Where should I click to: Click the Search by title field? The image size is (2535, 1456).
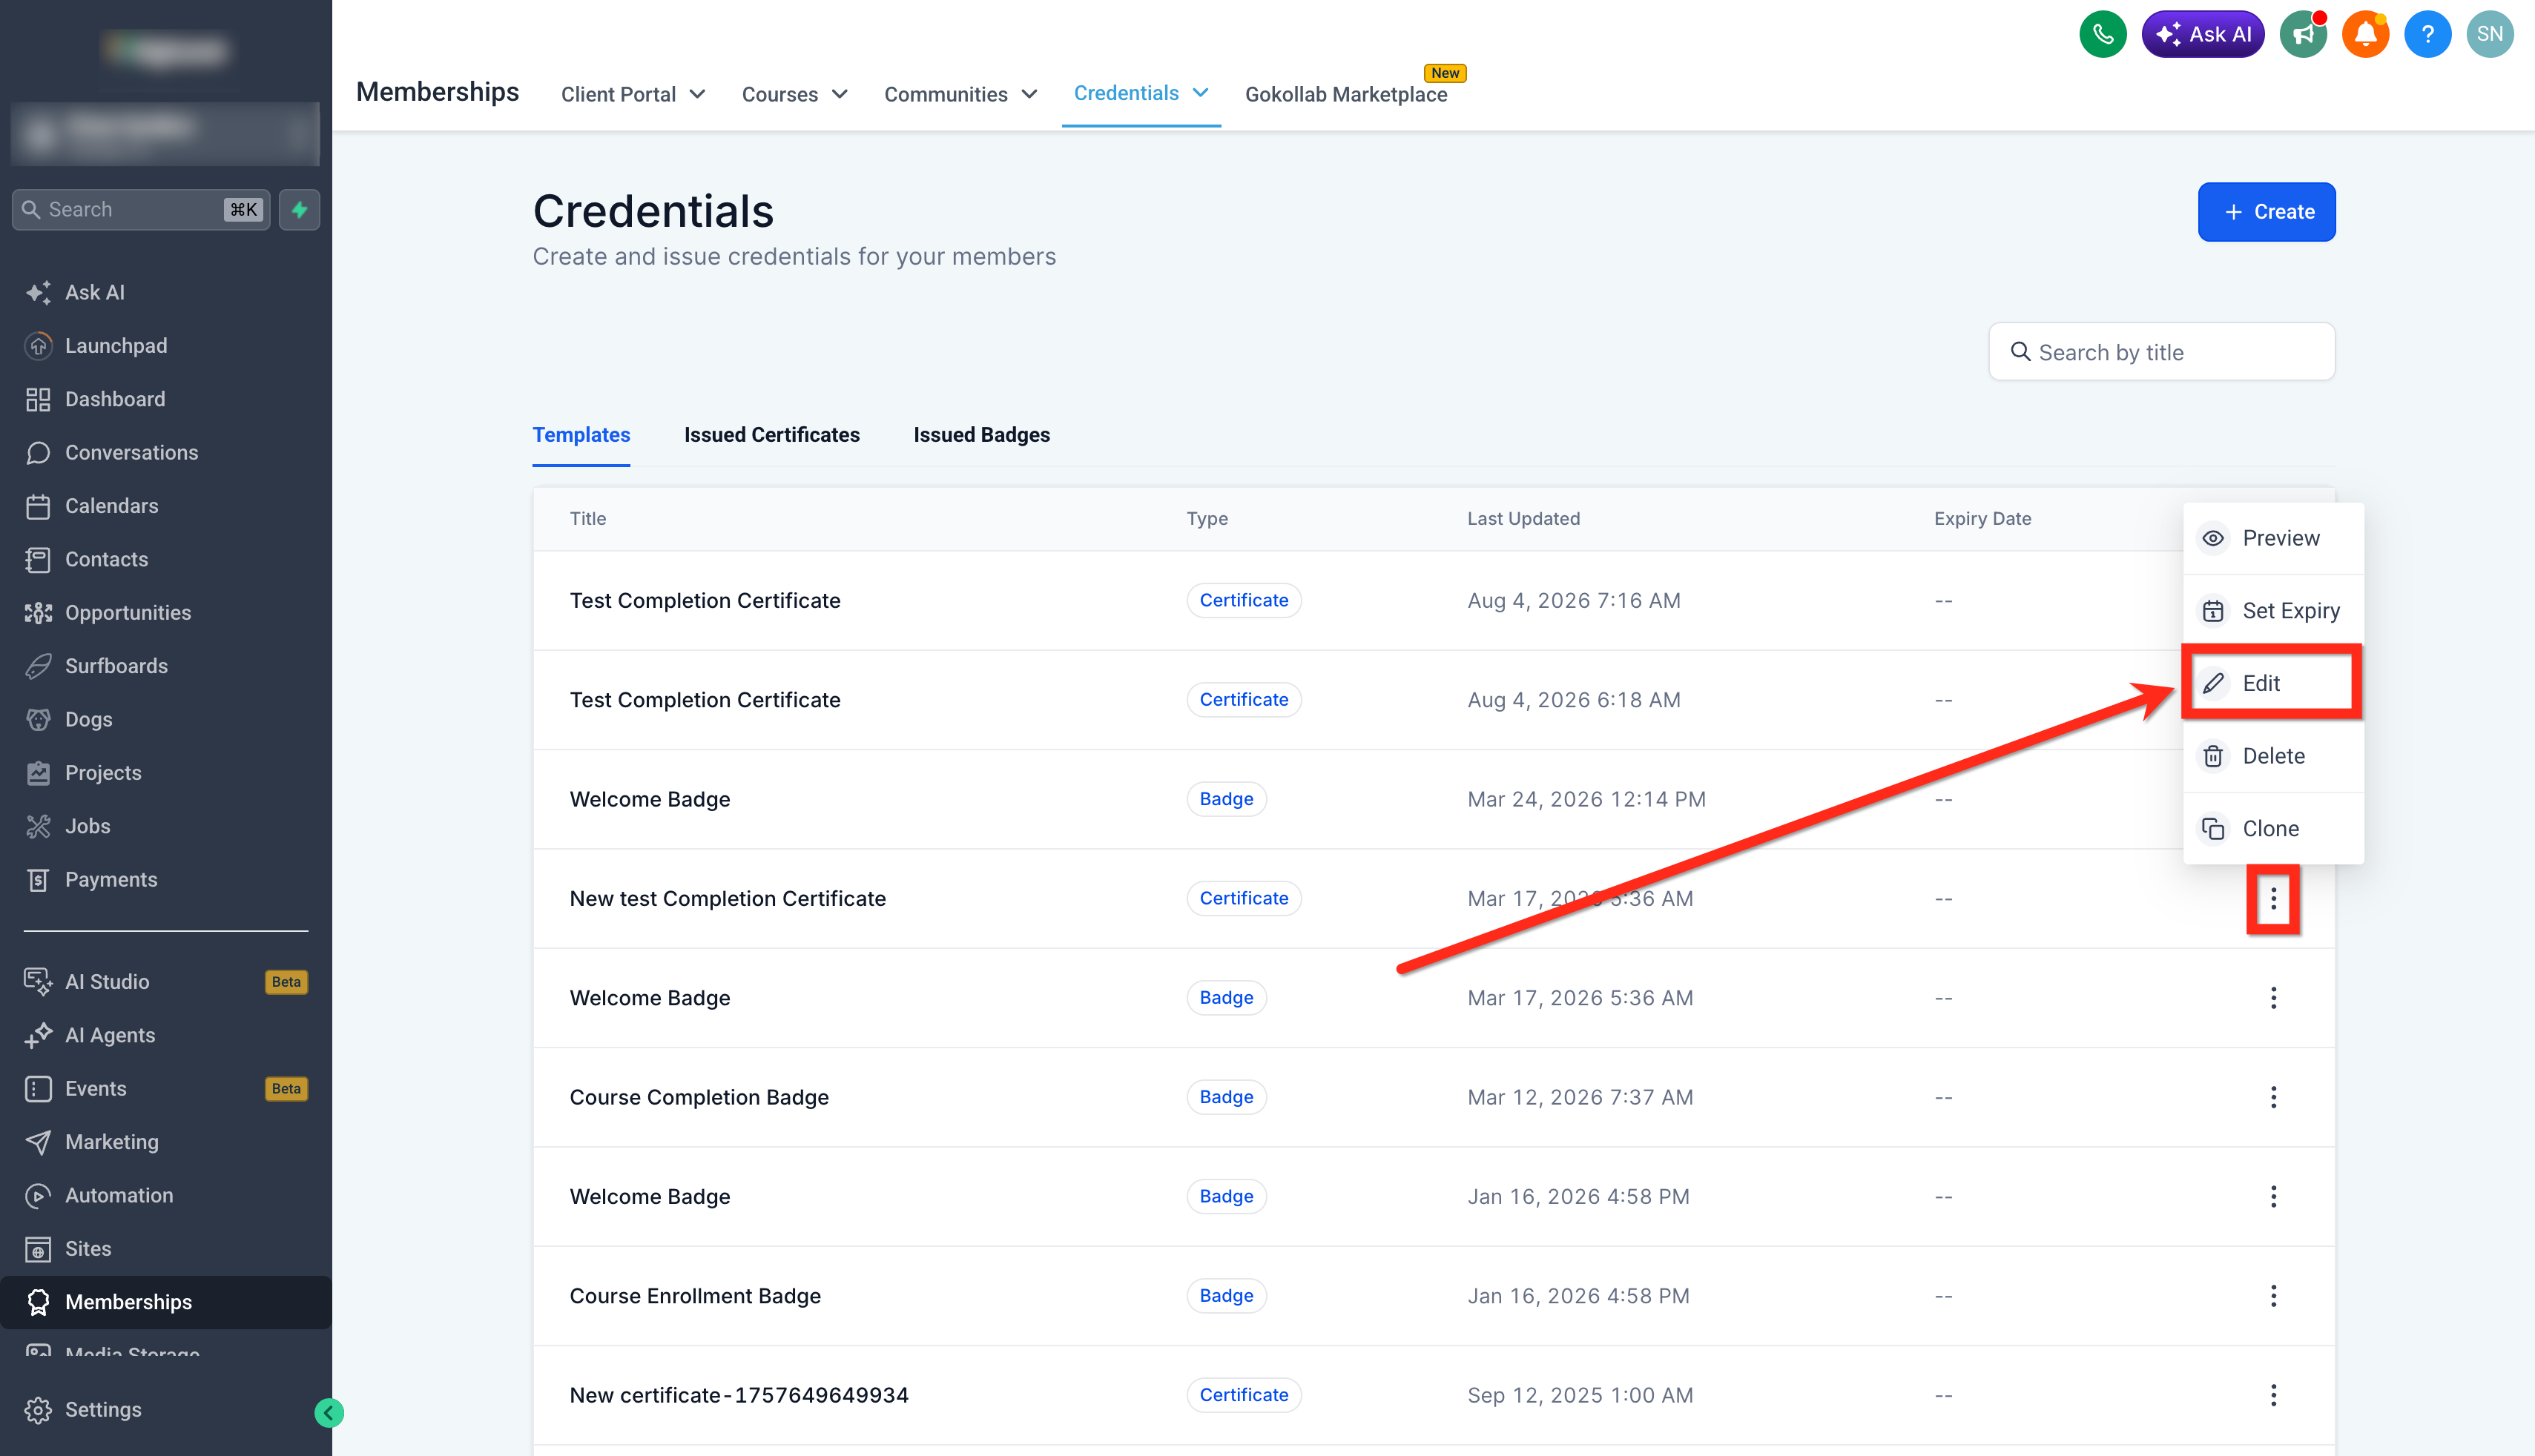point(2161,352)
